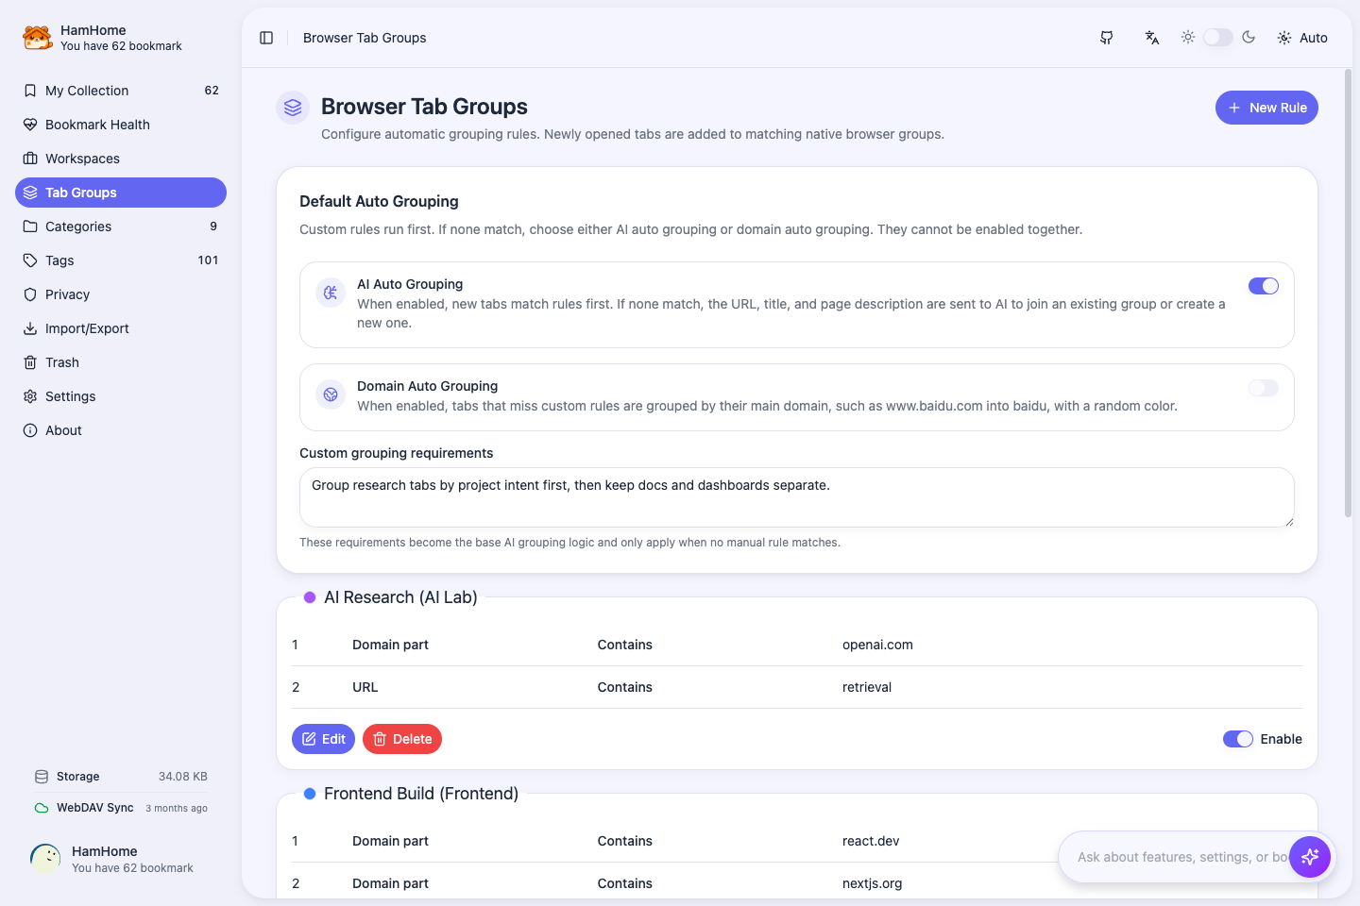
Task: Go to Bookmark Health
Action: pyautogui.click(x=121, y=125)
